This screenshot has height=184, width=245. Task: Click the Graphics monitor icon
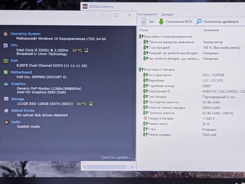click(6, 84)
